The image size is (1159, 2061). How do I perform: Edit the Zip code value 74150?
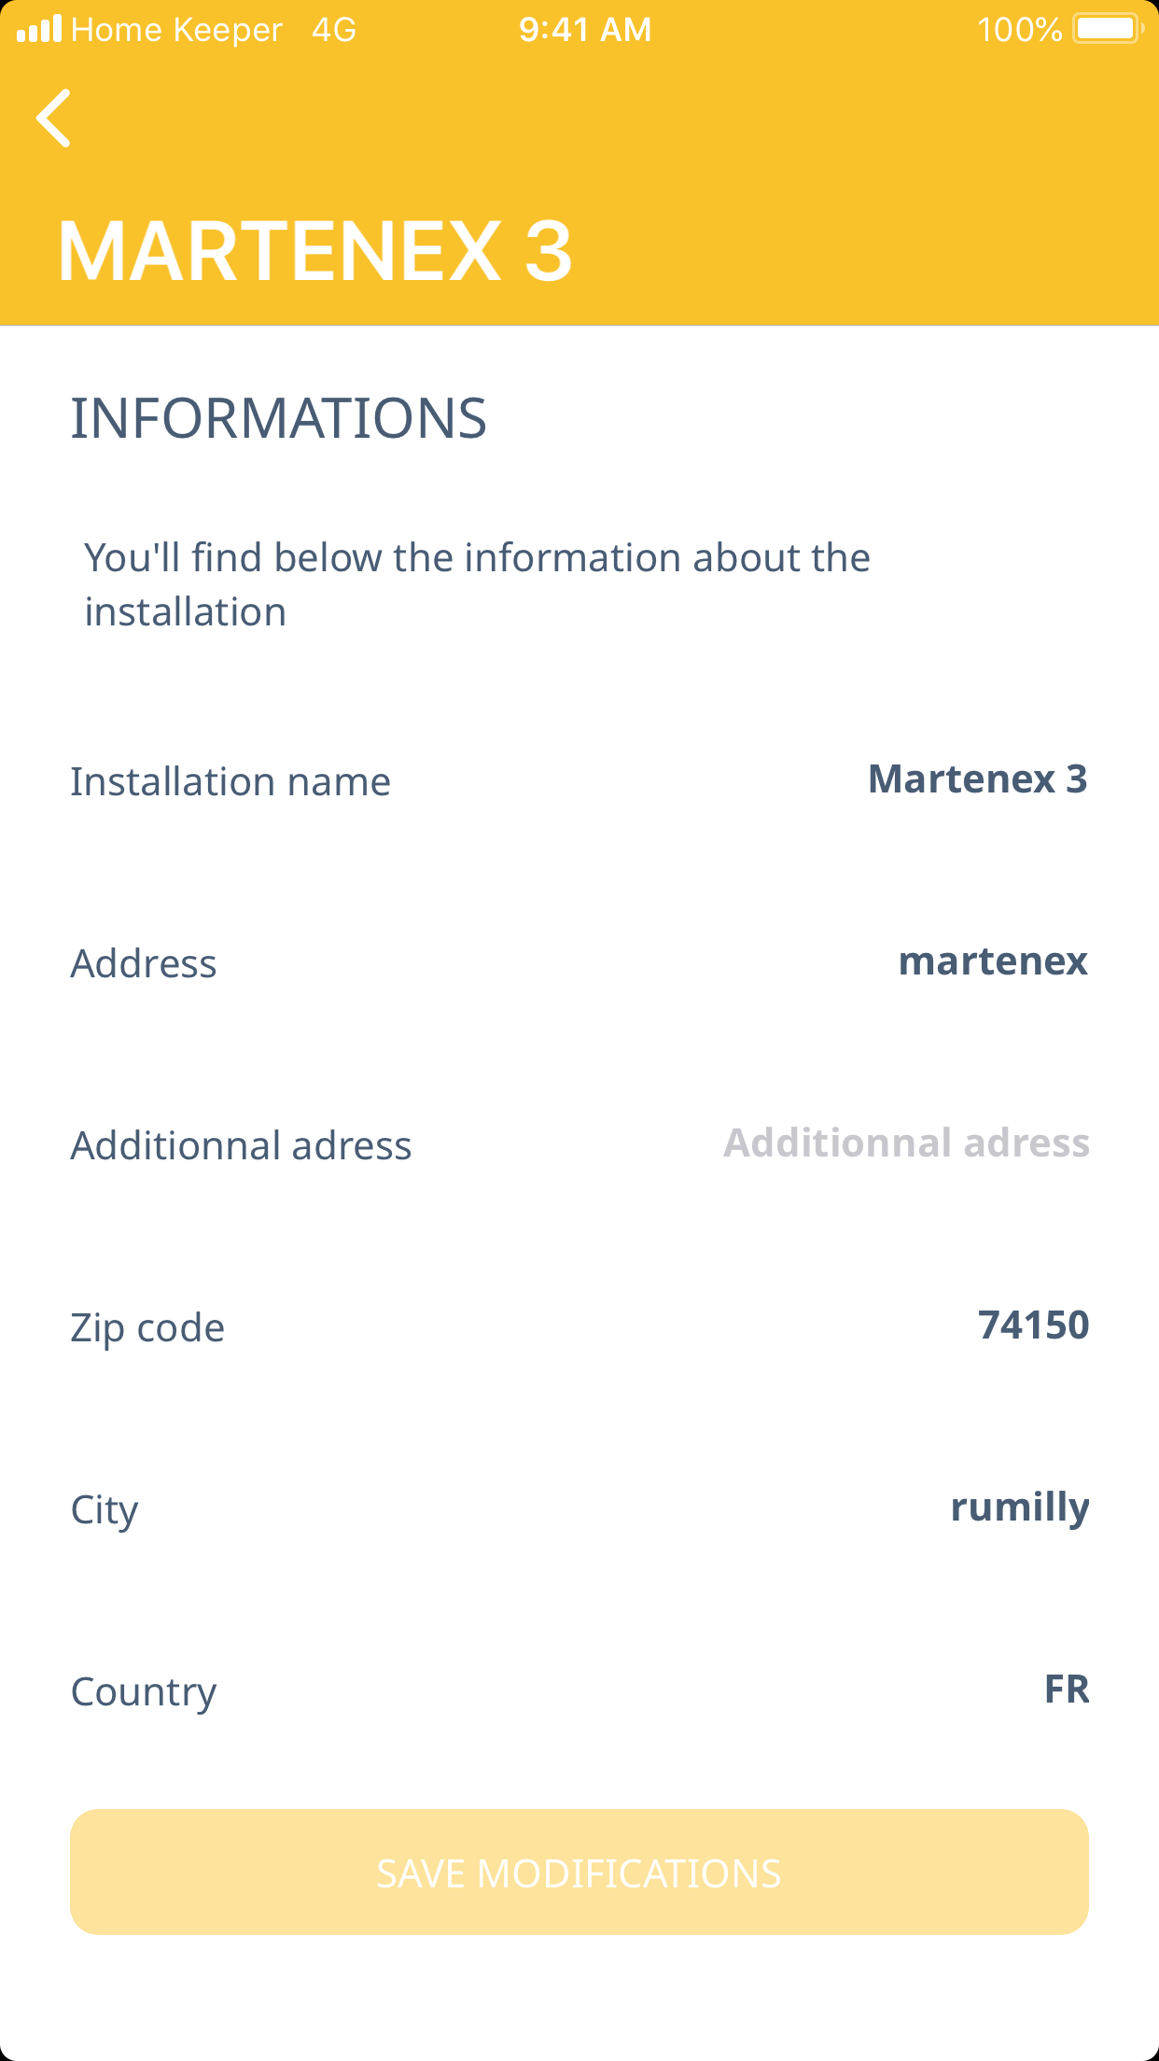[x=1033, y=1325]
